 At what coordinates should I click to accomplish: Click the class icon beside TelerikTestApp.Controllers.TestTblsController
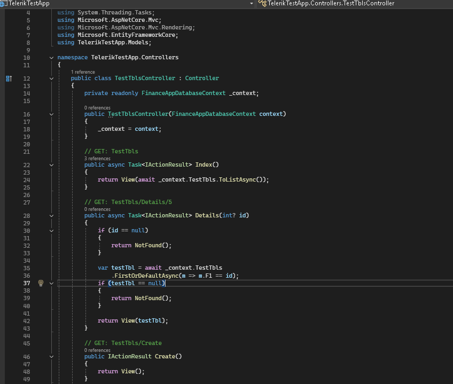(262, 3)
